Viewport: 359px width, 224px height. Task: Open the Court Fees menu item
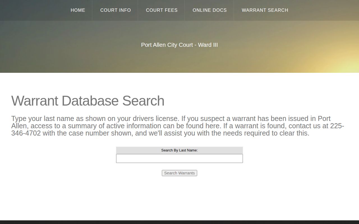point(162,10)
